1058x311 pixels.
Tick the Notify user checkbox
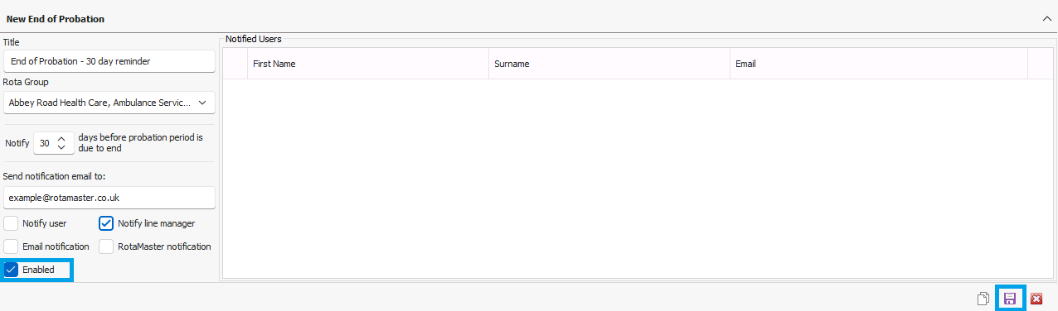coord(11,223)
